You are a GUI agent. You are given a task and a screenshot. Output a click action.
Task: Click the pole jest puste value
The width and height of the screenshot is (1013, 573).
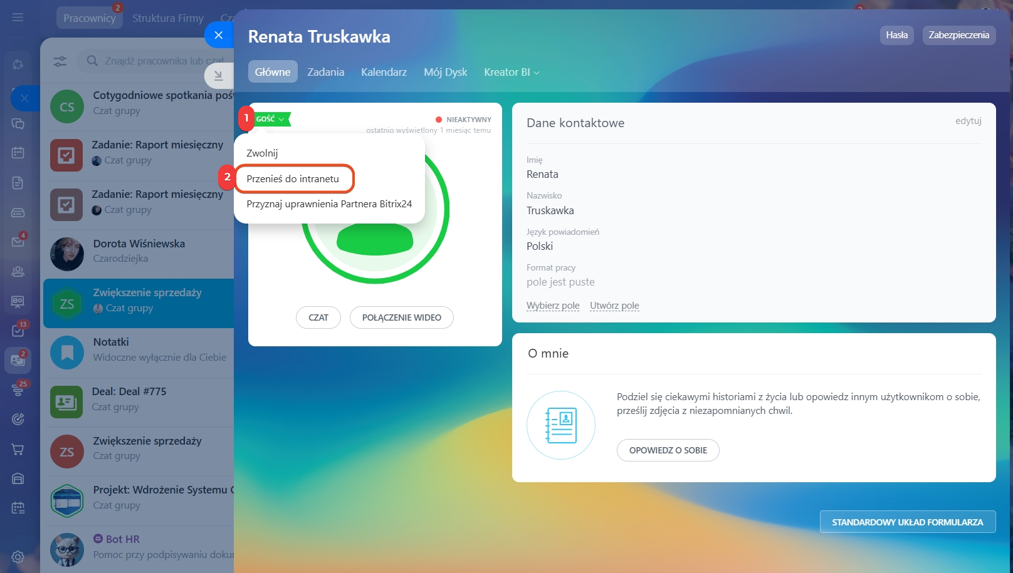coord(560,282)
